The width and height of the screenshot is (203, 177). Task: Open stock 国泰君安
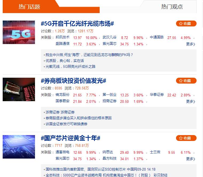(63, 101)
